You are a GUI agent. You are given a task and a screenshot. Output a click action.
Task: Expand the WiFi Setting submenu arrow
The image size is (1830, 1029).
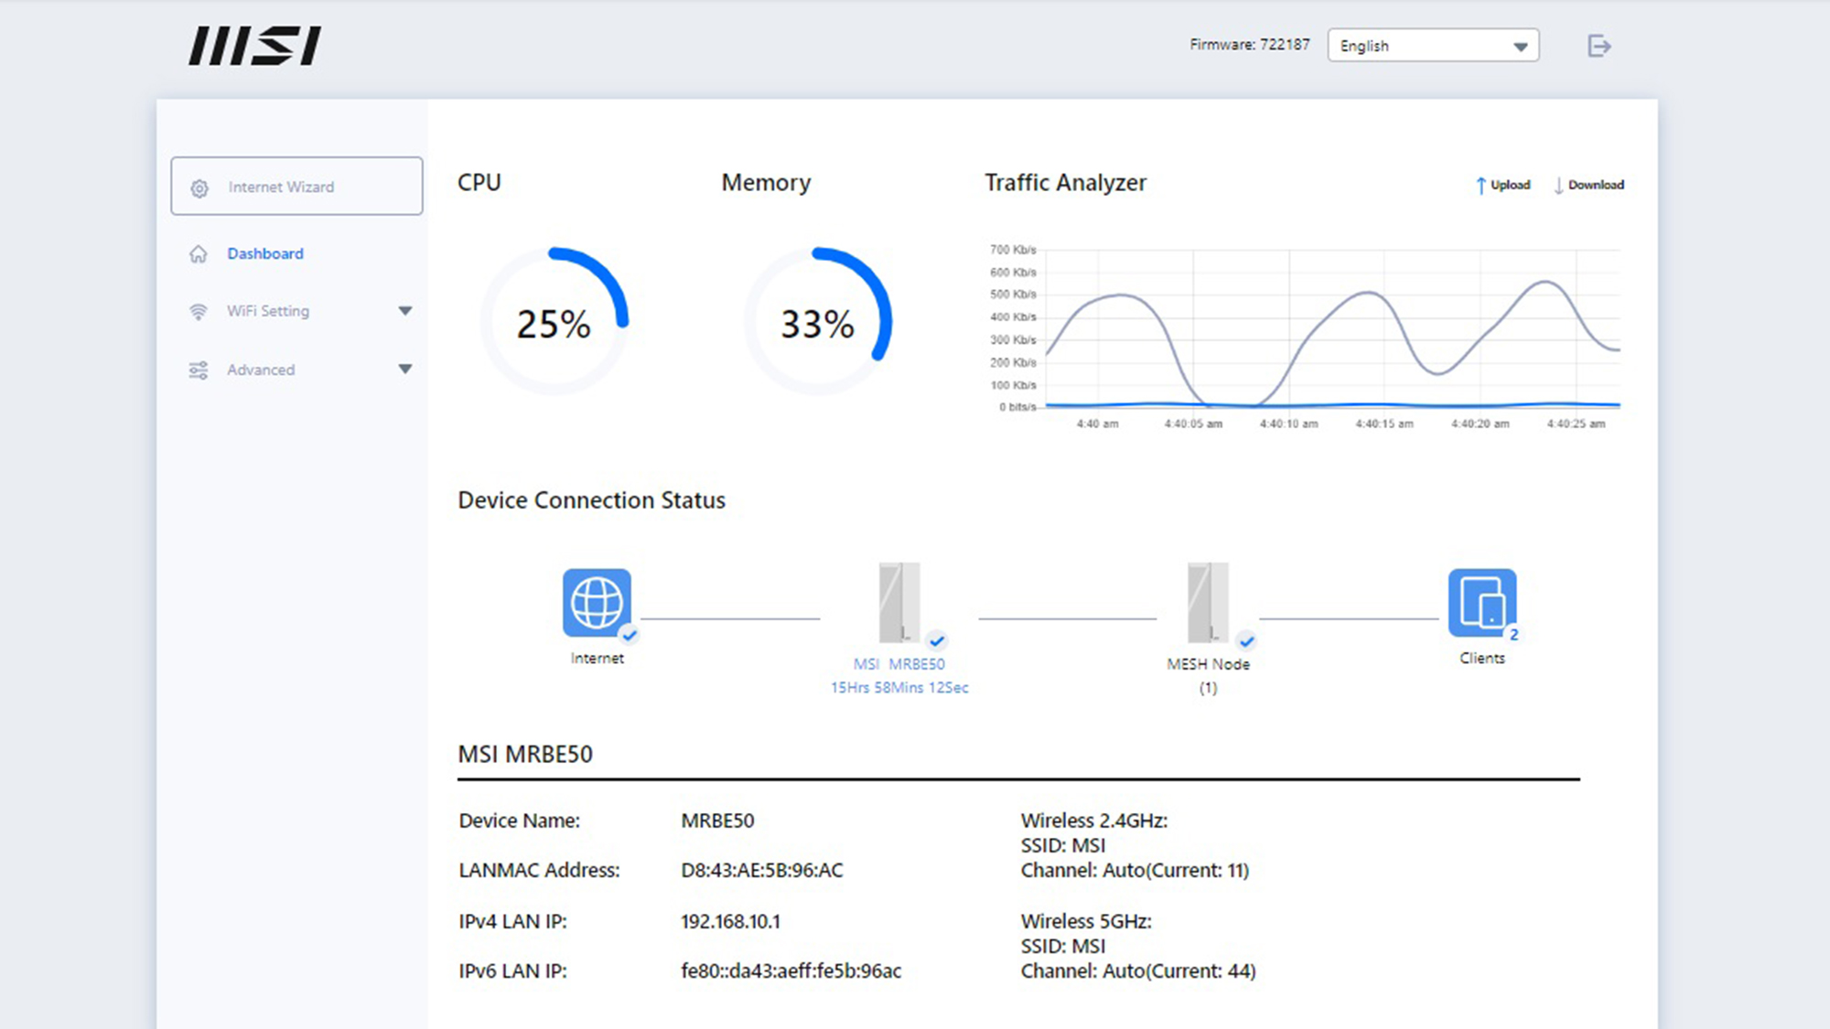click(x=405, y=311)
